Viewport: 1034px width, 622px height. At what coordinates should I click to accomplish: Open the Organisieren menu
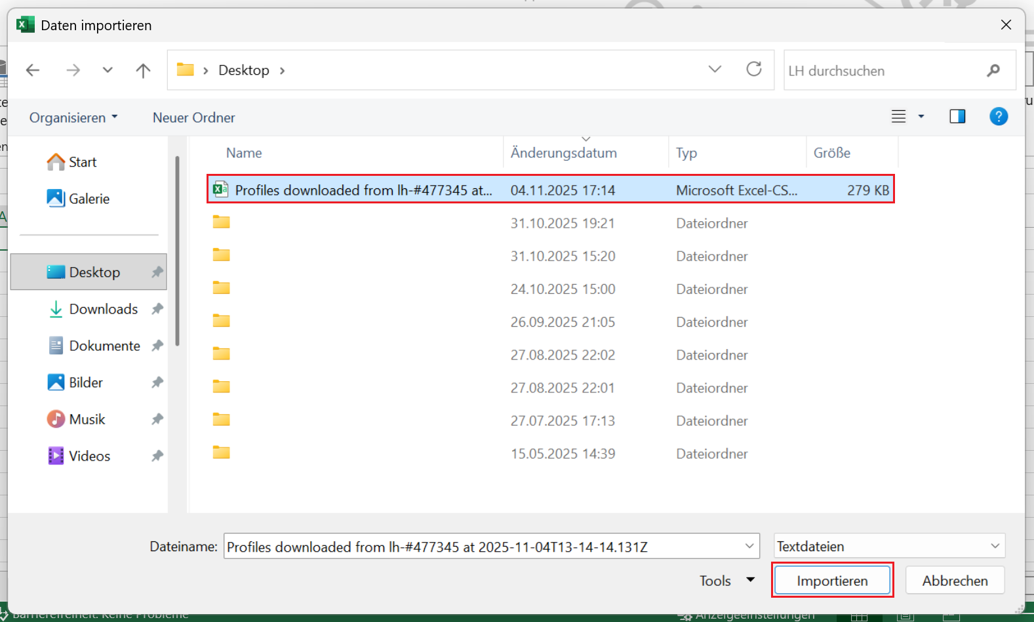point(73,117)
